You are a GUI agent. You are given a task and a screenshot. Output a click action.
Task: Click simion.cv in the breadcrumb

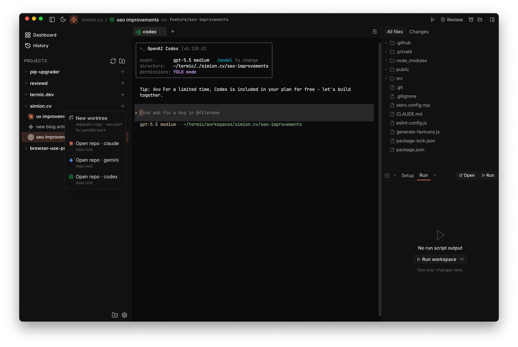pos(92,20)
